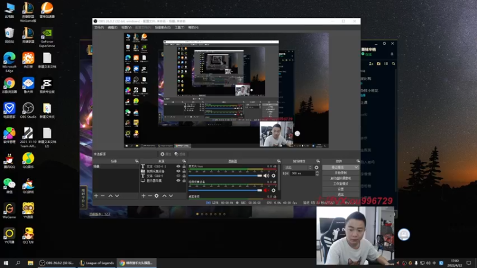Open 剪映专业版 desktop icon
Viewport: 477px width, 268px height.
coord(47,85)
